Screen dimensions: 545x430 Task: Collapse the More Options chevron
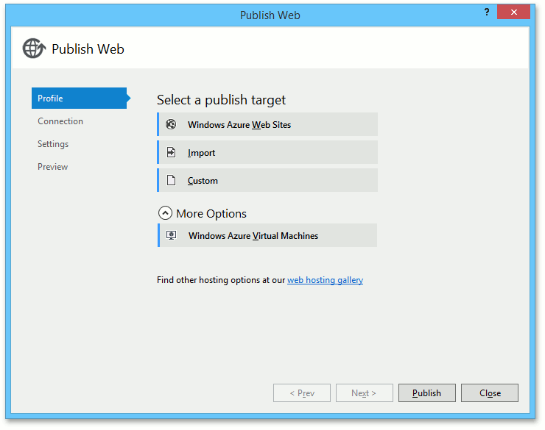point(166,214)
